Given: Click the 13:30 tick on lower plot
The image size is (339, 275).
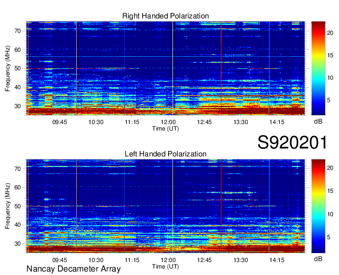Looking at the screenshot, I should (241, 260).
